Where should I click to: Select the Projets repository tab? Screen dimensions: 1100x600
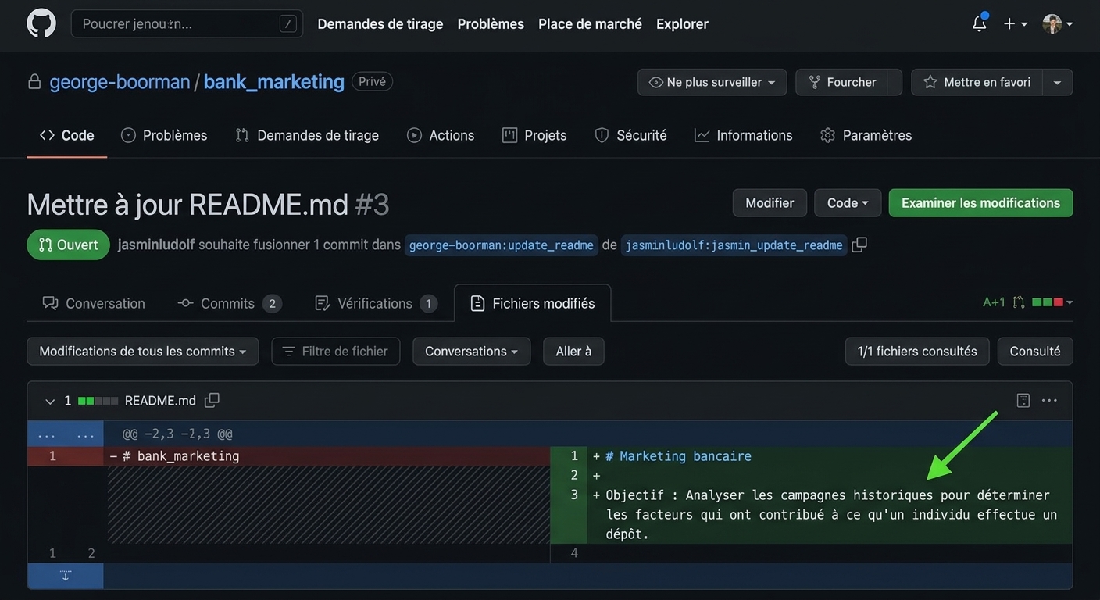click(534, 135)
